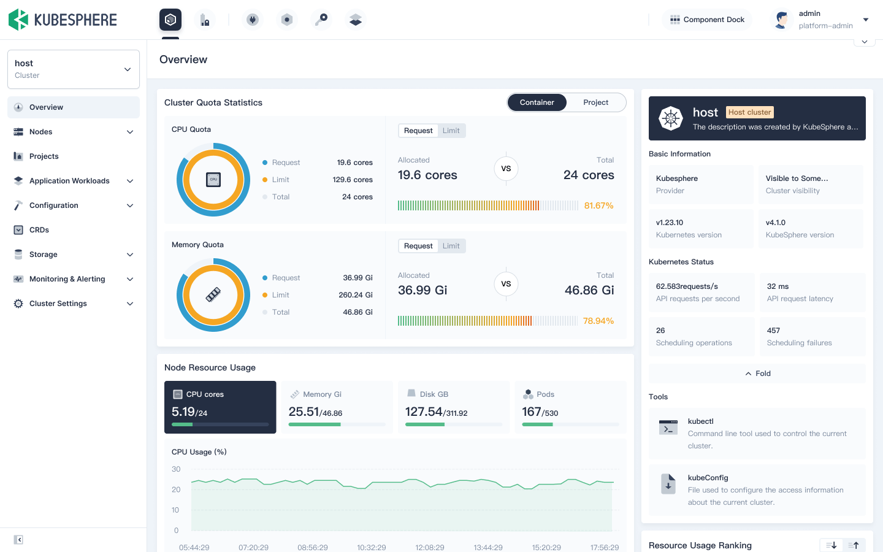This screenshot has height=552, width=883.
Task: Go to CRDs in the sidebar
Action: tap(39, 230)
